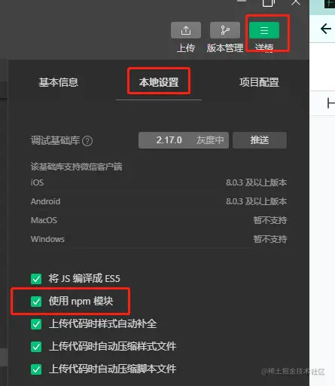Open the 项目配置 tab
The image size is (335, 386).
point(259,82)
